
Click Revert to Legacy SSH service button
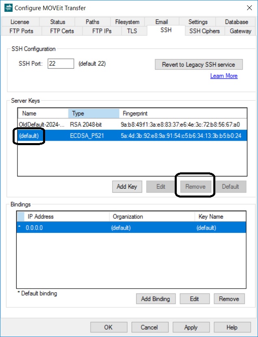[x=199, y=65]
